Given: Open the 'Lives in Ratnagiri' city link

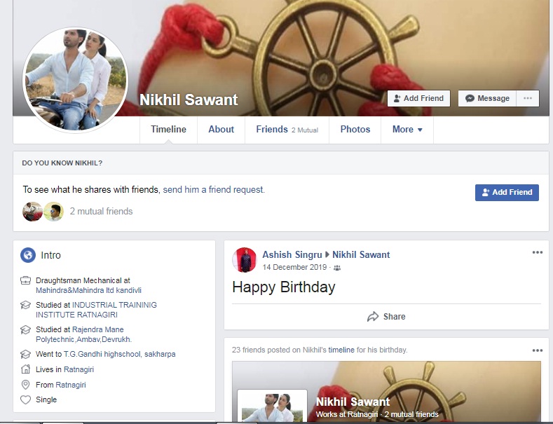Looking at the screenshot, I should (79, 369).
